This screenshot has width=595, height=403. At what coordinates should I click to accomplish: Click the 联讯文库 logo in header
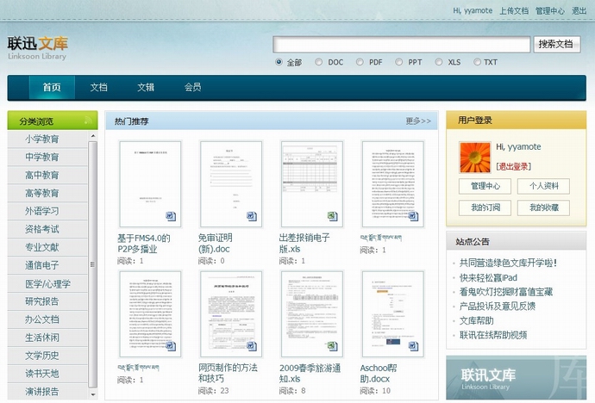pos(38,46)
